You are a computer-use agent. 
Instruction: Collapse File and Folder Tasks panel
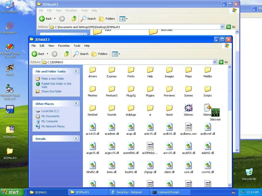(76, 71)
